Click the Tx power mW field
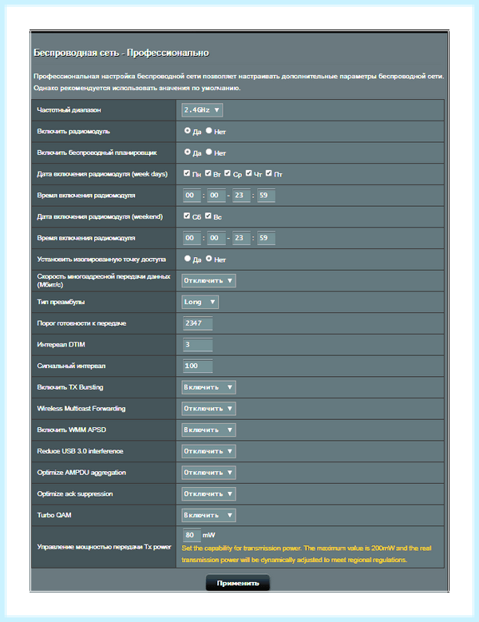 tap(192, 535)
